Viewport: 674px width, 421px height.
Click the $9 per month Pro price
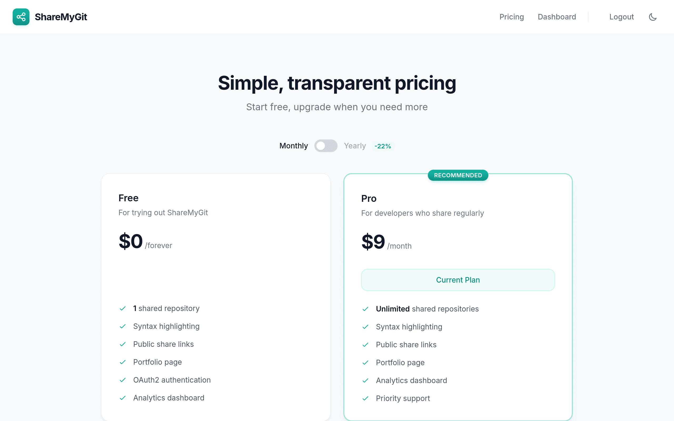373,242
